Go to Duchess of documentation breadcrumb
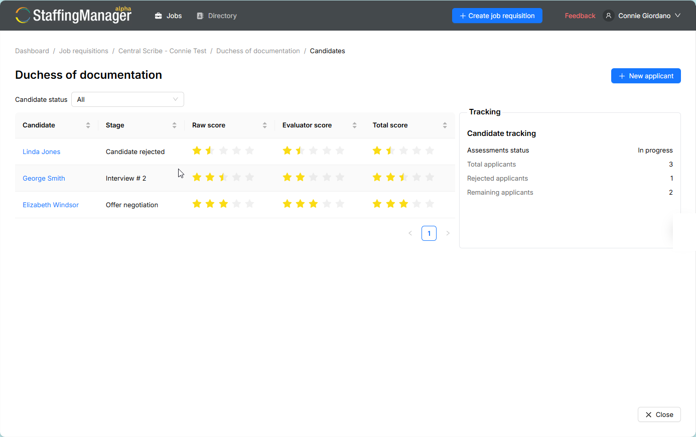The image size is (696, 437). click(258, 51)
